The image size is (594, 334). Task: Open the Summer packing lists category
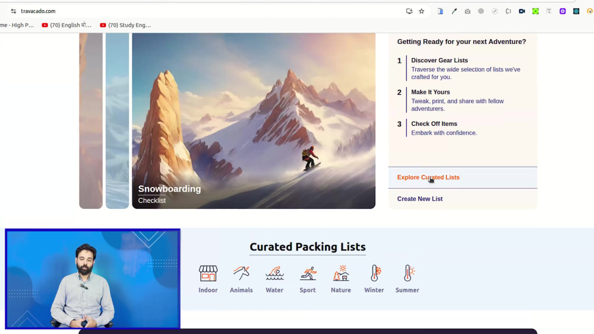click(x=407, y=279)
